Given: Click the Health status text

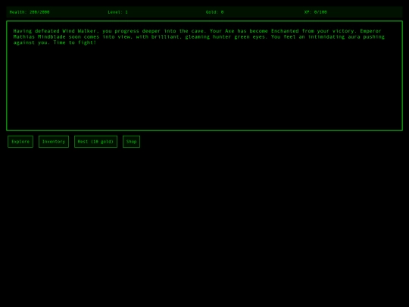Looking at the screenshot, I should (x=30, y=12).
